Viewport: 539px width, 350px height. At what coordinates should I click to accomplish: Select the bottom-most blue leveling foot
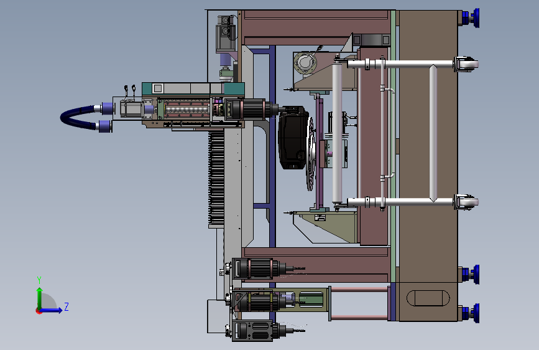point(471,313)
